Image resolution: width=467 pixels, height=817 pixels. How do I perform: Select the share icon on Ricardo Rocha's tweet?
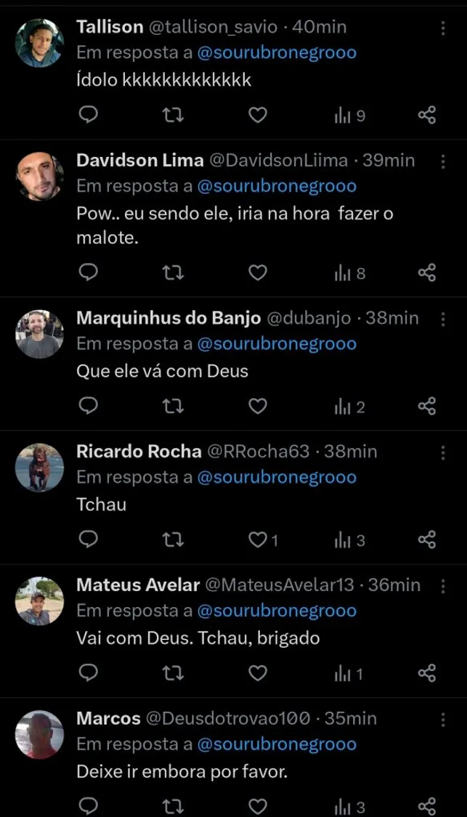(426, 540)
